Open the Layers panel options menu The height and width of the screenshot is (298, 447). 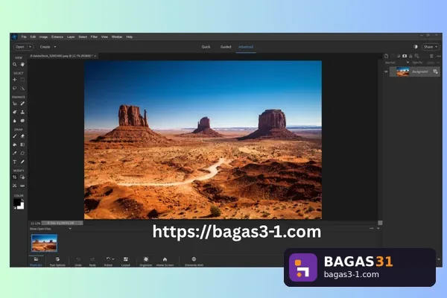tap(439, 56)
